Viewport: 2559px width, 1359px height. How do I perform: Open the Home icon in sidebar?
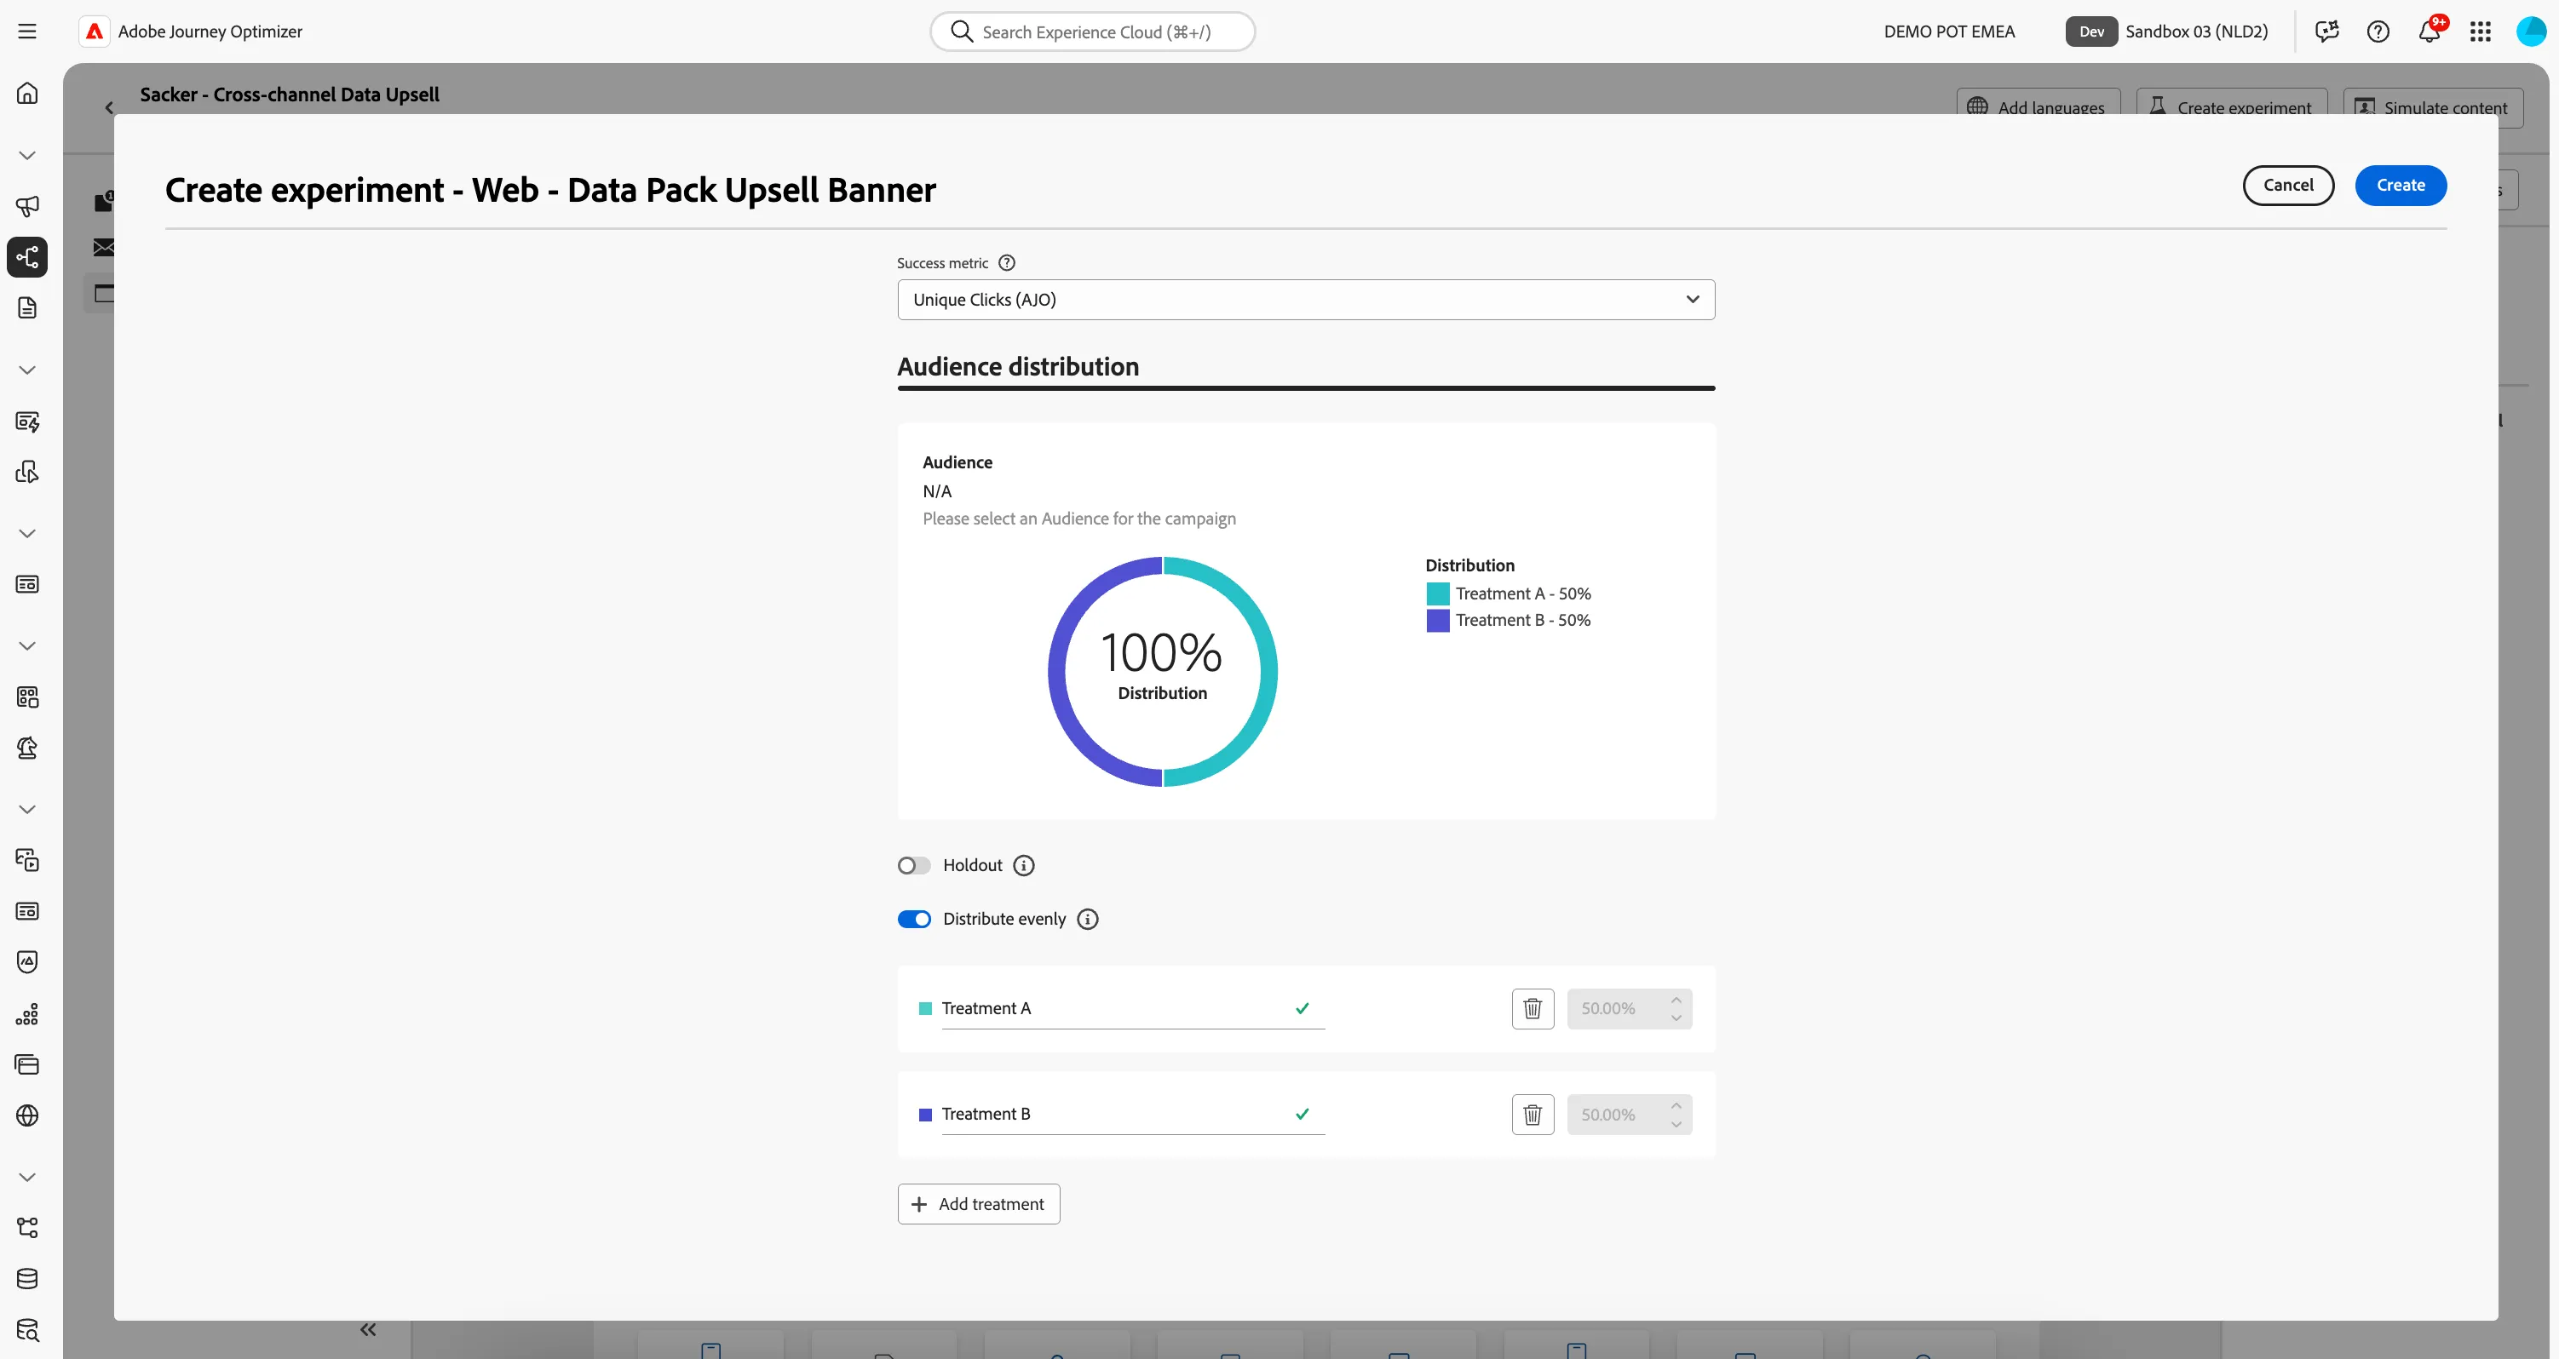(x=26, y=94)
